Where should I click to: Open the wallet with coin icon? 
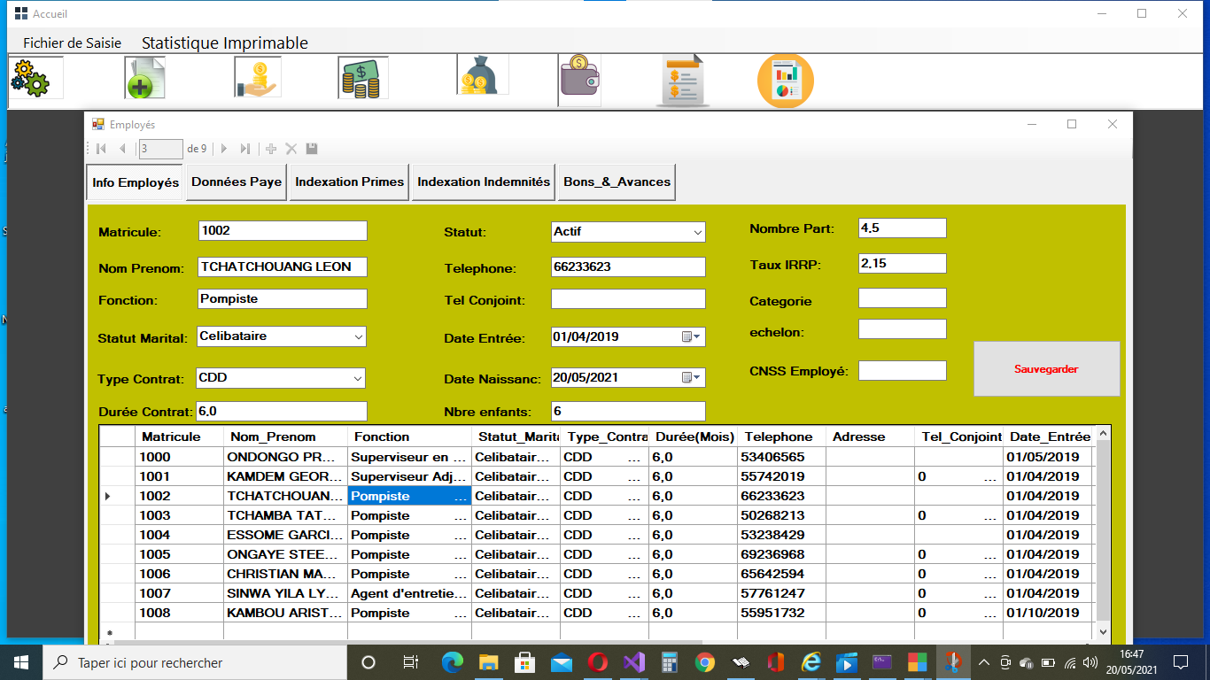tap(579, 78)
